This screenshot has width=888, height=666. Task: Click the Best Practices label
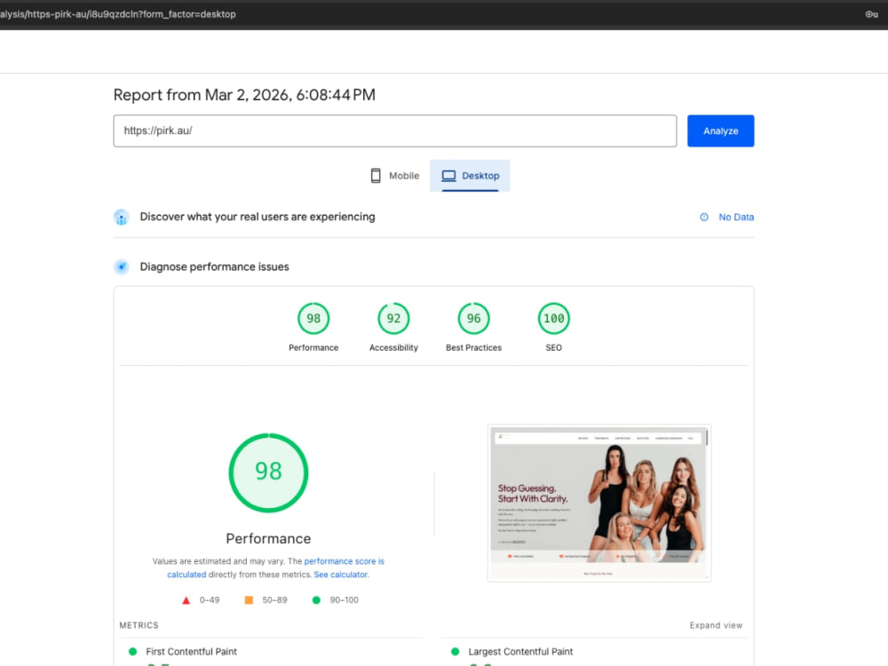pyautogui.click(x=473, y=348)
